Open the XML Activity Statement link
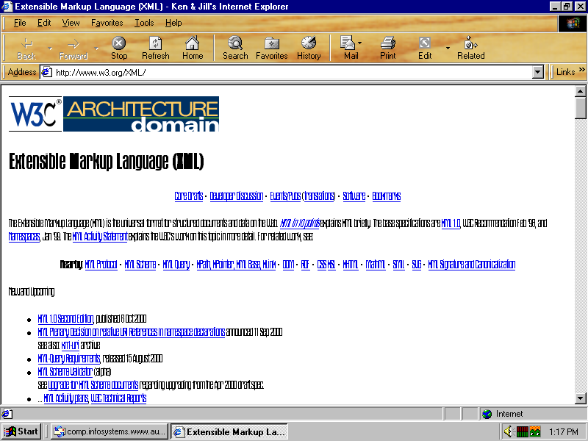The width and height of the screenshot is (588, 441). 100,237
